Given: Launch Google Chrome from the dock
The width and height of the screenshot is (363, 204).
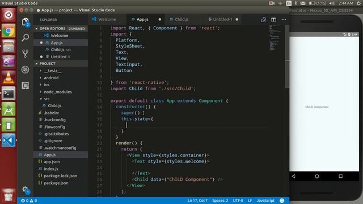Looking at the screenshot, I should point(9,31).
